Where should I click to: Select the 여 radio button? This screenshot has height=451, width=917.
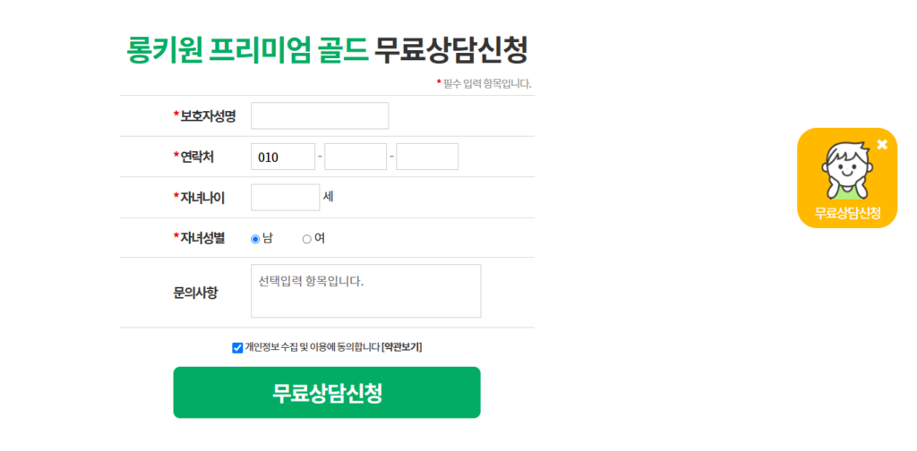(x=306, y=239)
